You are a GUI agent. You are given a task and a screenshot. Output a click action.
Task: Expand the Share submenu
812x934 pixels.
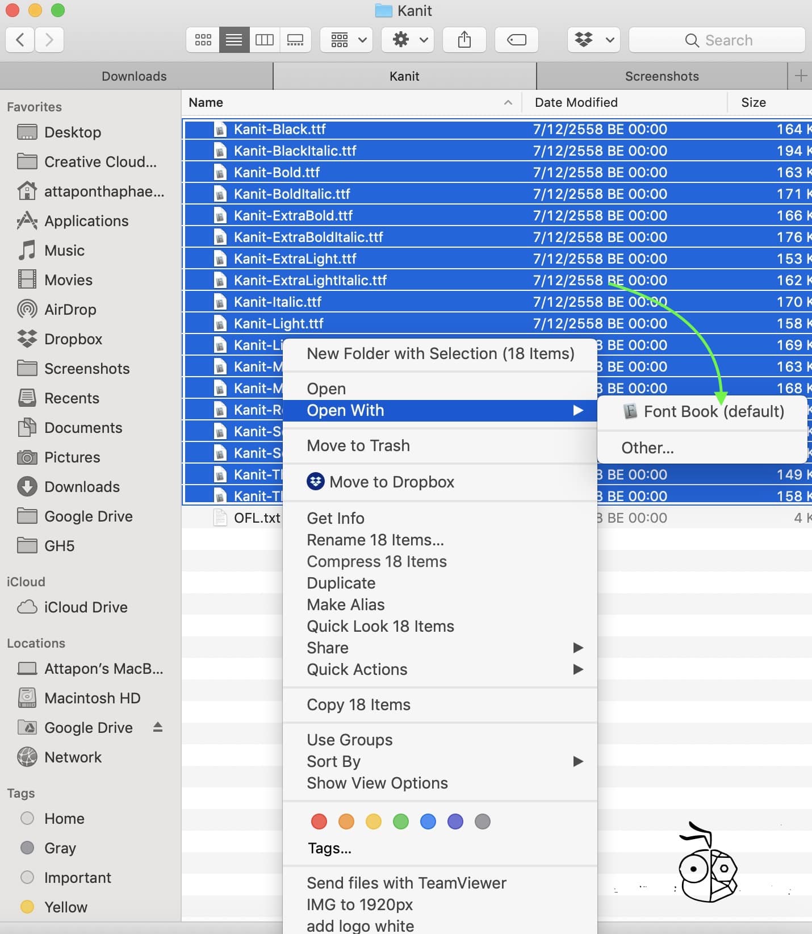440,648
